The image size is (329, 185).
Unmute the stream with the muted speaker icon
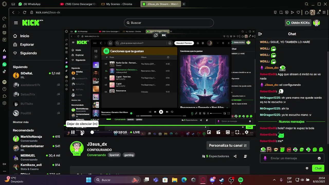click(x=82, y=132)
